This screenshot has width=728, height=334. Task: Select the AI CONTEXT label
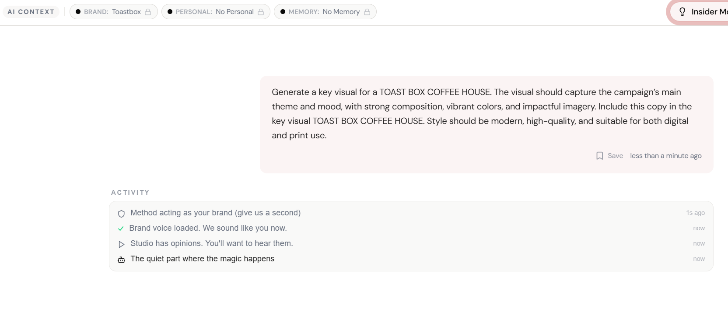[31, 12]
